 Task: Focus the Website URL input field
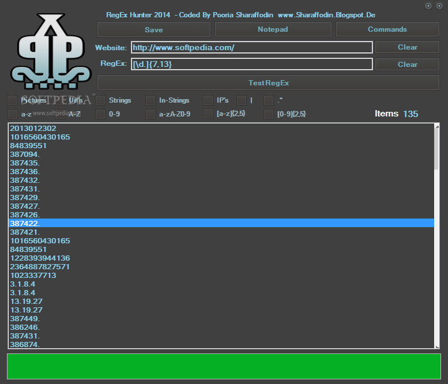click(252, 47)
